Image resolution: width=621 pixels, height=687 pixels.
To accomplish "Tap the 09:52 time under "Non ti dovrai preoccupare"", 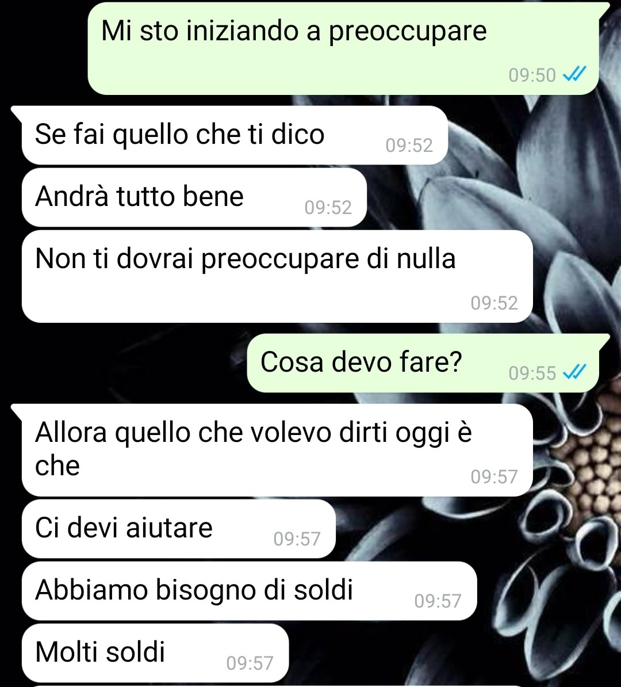I will tap(494, 303).
